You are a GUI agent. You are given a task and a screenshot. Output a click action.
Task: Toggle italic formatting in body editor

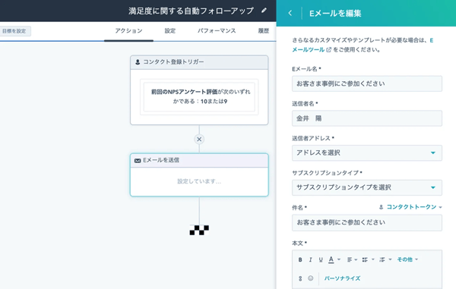coord(310,259)
